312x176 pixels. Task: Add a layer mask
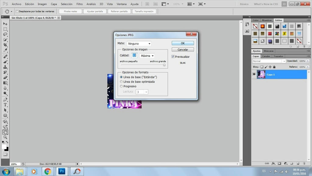(280, 163)
